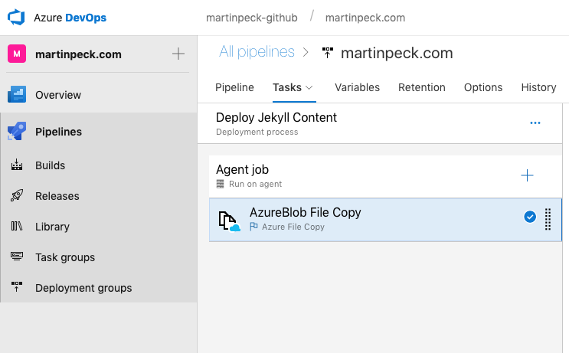Image resolution: width=569 pixels, height=353 pixels.
Task: Open martinpeck.com project name in sidebar
Action: point(78,54)
